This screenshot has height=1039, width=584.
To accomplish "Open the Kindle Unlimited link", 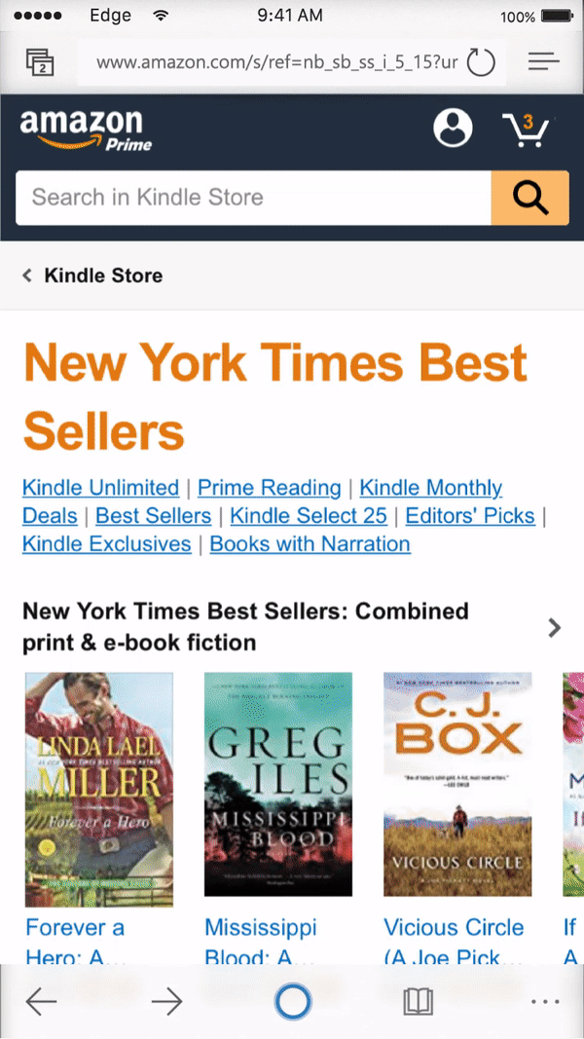I will pyautogui.click(x=101, y=488).
